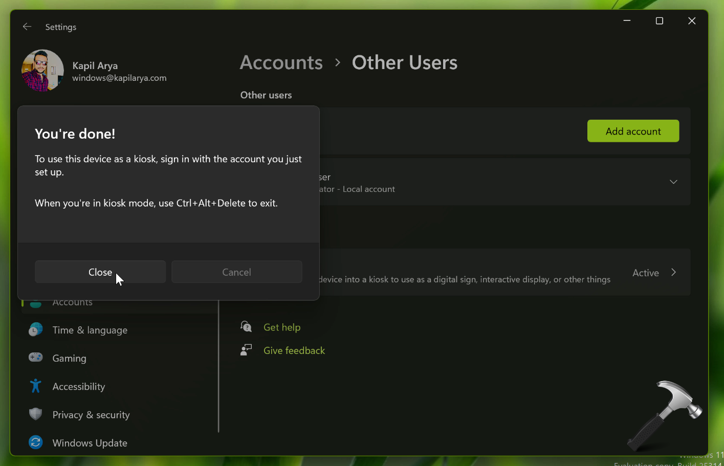Select Windows Update in sidebar
This screenshot has width=724, height=466.
[x=90, y=443]
